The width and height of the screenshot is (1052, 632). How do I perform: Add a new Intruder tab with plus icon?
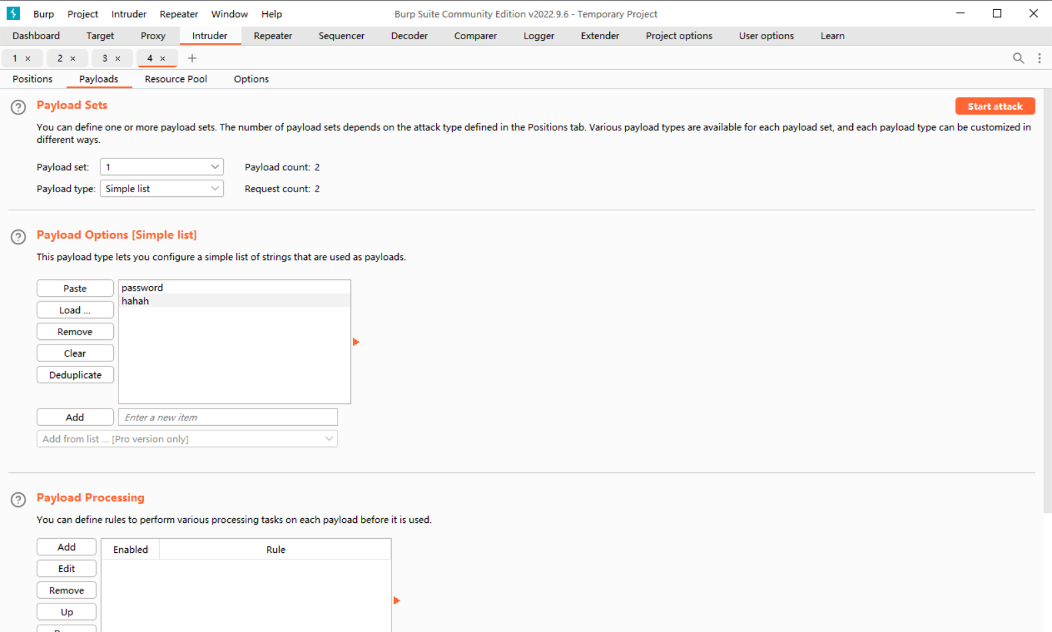[x=192, y=59]
